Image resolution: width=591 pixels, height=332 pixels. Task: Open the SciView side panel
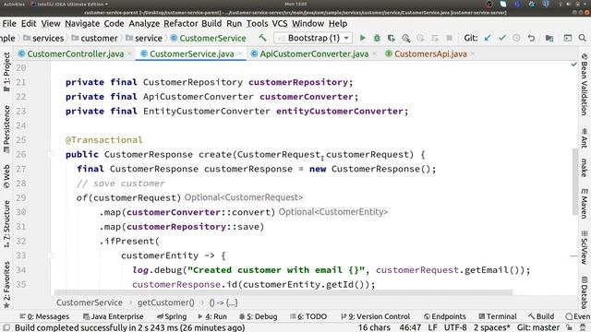click(585, 247)
